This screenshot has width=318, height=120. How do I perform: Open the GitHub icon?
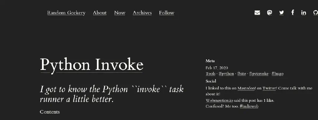tap(316, 13)
